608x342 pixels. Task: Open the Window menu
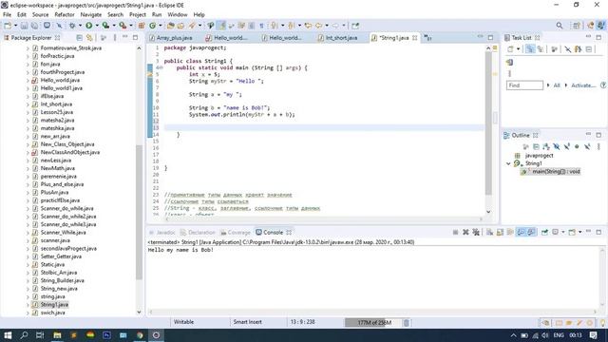[x=178, y=15]
